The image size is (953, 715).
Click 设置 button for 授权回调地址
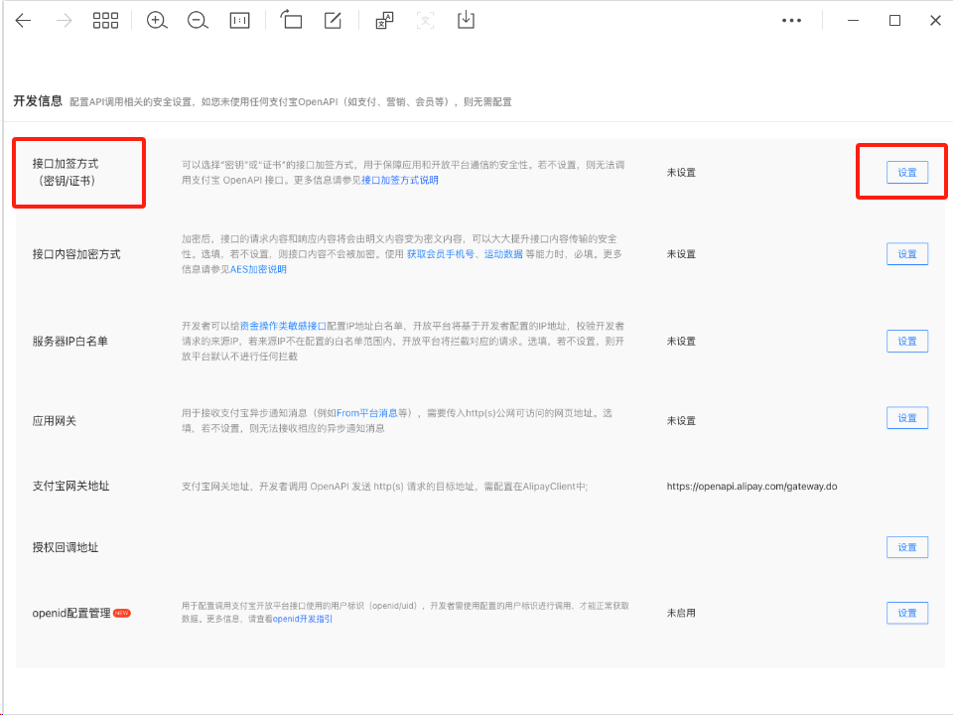[906, 547]
